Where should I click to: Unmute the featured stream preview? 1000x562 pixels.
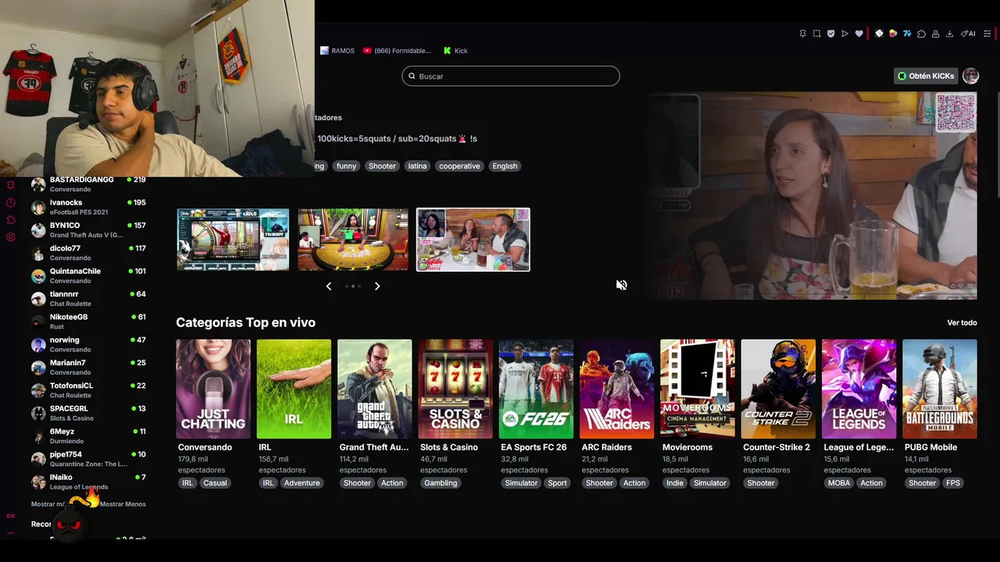[621, 285]
